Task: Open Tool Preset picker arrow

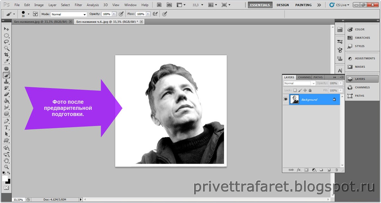Action: pyautogui.click(x=14, y=14)
